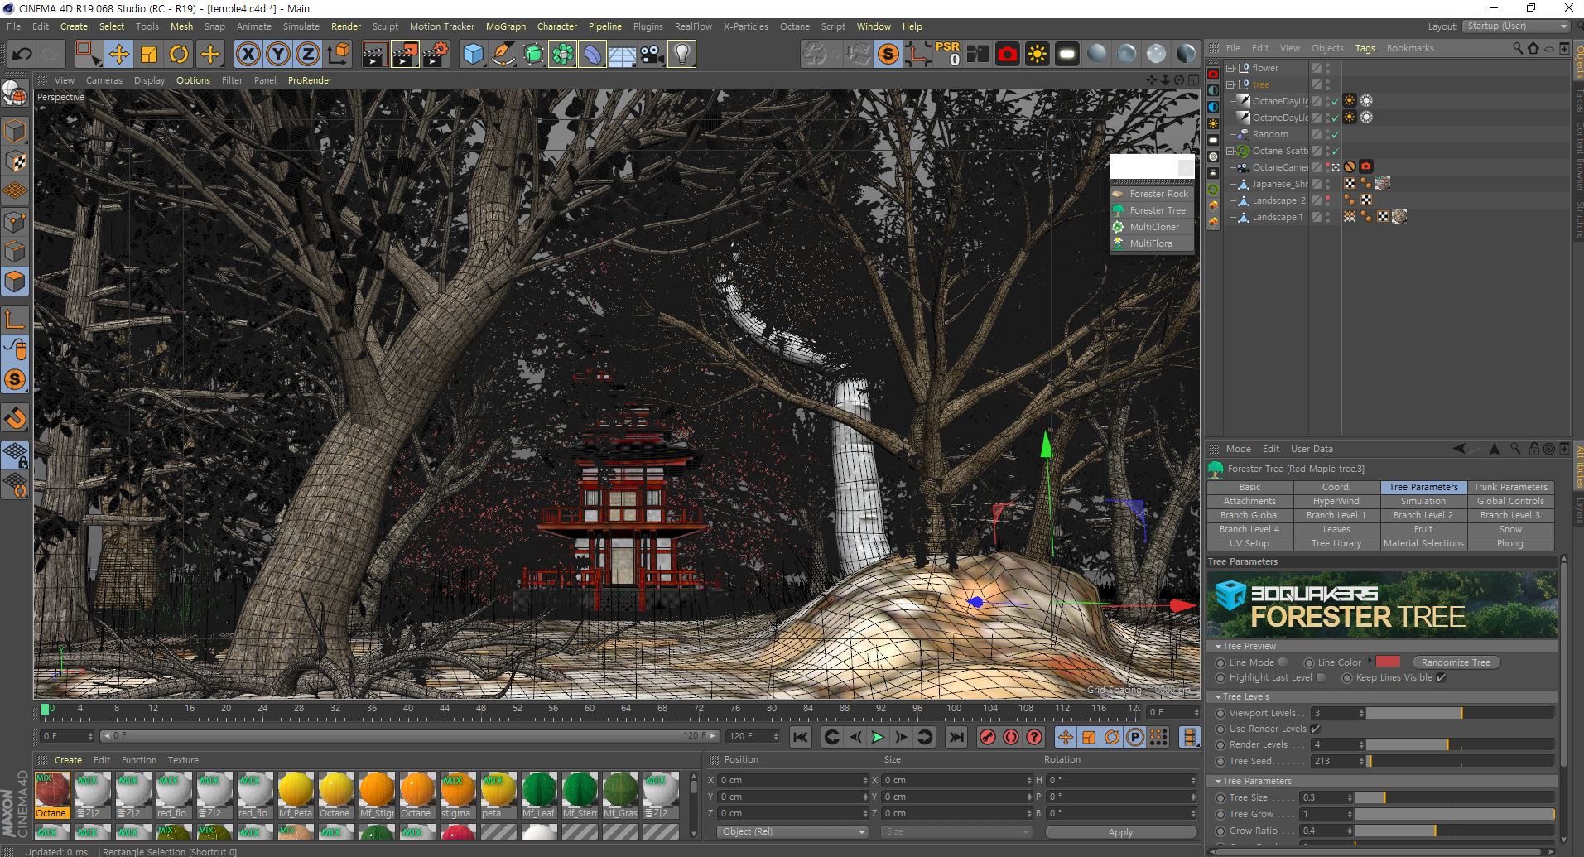Click the Apply button
The width and height of the screenshot is (1584, 857).
point(1120,832)
